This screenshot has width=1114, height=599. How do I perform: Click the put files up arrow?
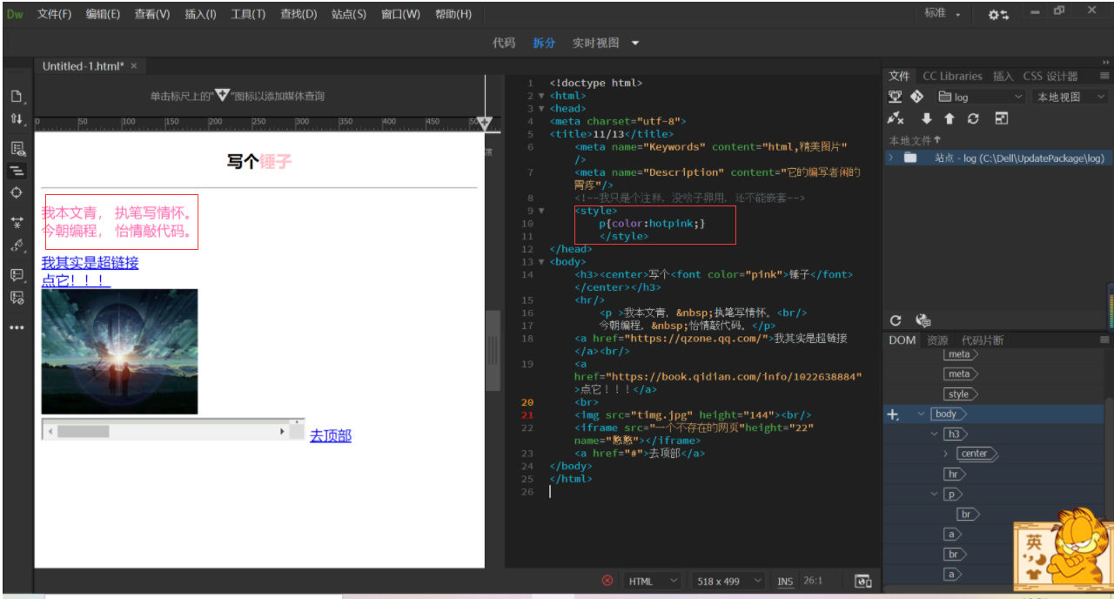click(x=950, y=118)
